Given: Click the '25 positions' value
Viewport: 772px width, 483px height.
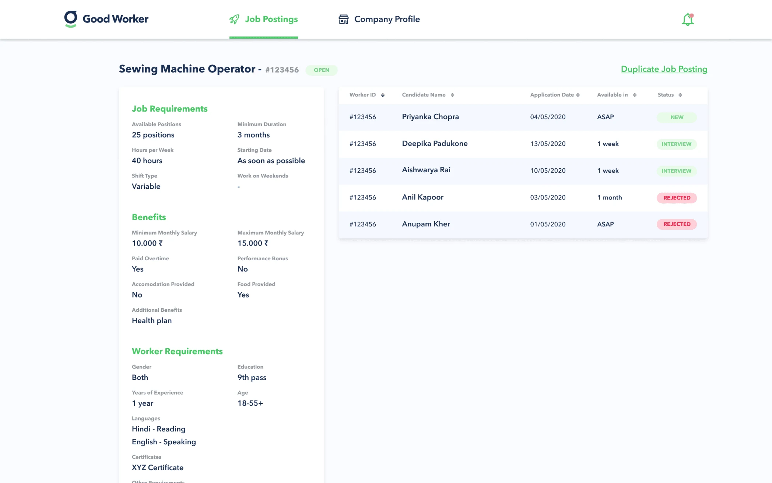Looking at the screenshot, I should click(x=153, y=135).
